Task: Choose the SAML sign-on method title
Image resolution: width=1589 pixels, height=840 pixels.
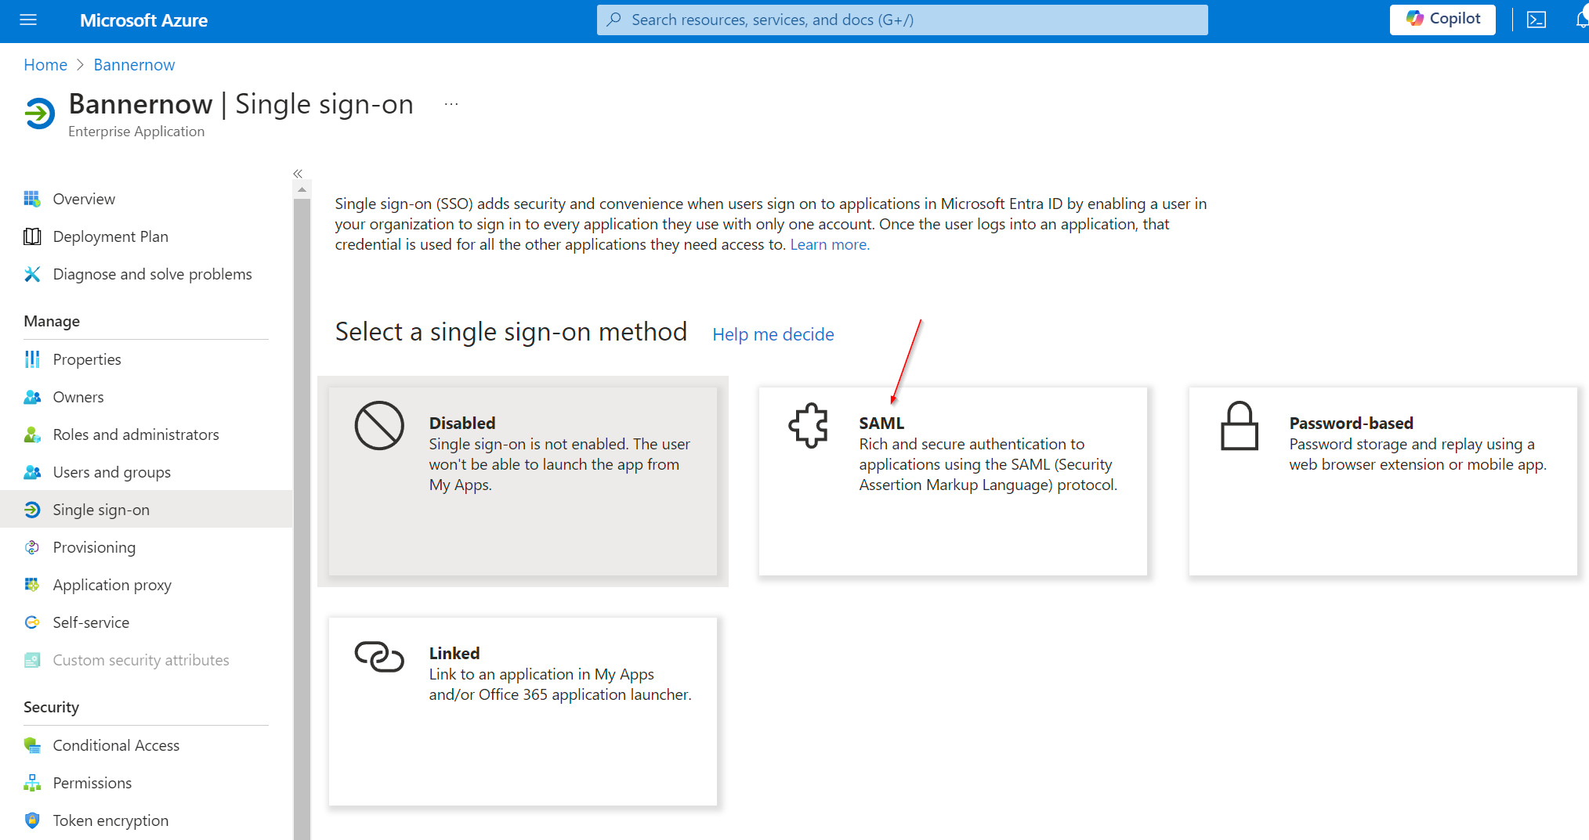Action: pyautogui.click(x=881, y=424)
